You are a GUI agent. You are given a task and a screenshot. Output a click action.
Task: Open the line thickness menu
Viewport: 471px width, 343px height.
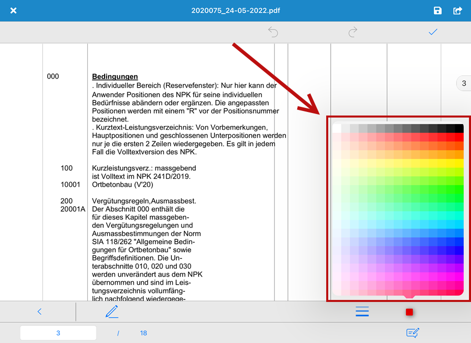pos(362,312)
